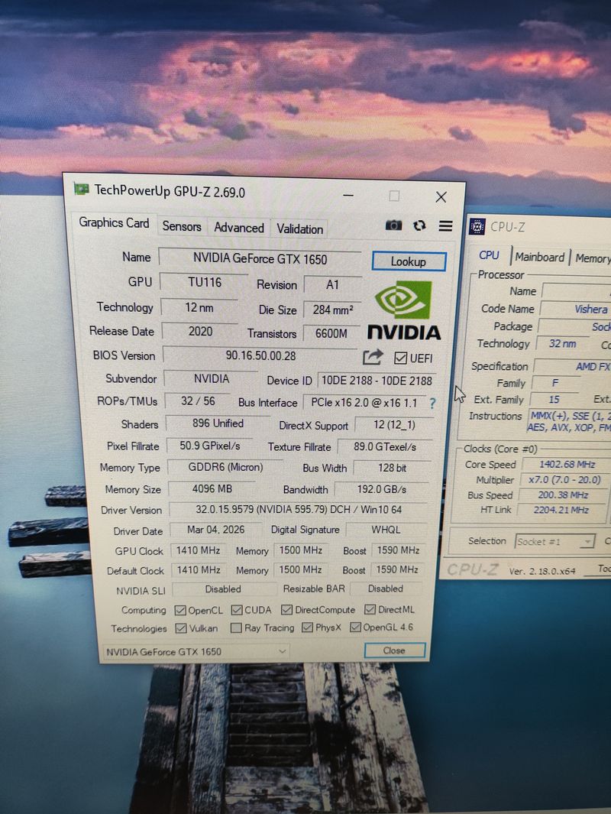
Task: Click the HT Link 2204.21 MHz value
Action: click(561, 510)
